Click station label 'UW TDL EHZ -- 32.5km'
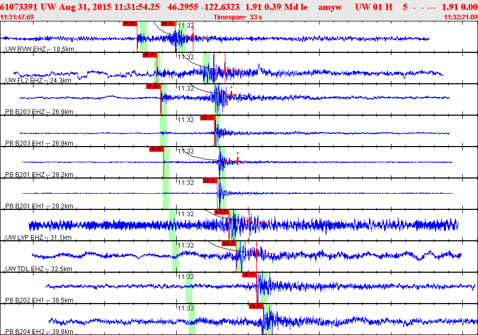This screenshot has height=335, width=478. click(x=39, y=269)
